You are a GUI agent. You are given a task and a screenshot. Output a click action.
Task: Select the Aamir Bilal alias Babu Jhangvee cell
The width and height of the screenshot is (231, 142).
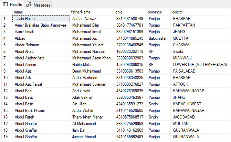(41, 25)
